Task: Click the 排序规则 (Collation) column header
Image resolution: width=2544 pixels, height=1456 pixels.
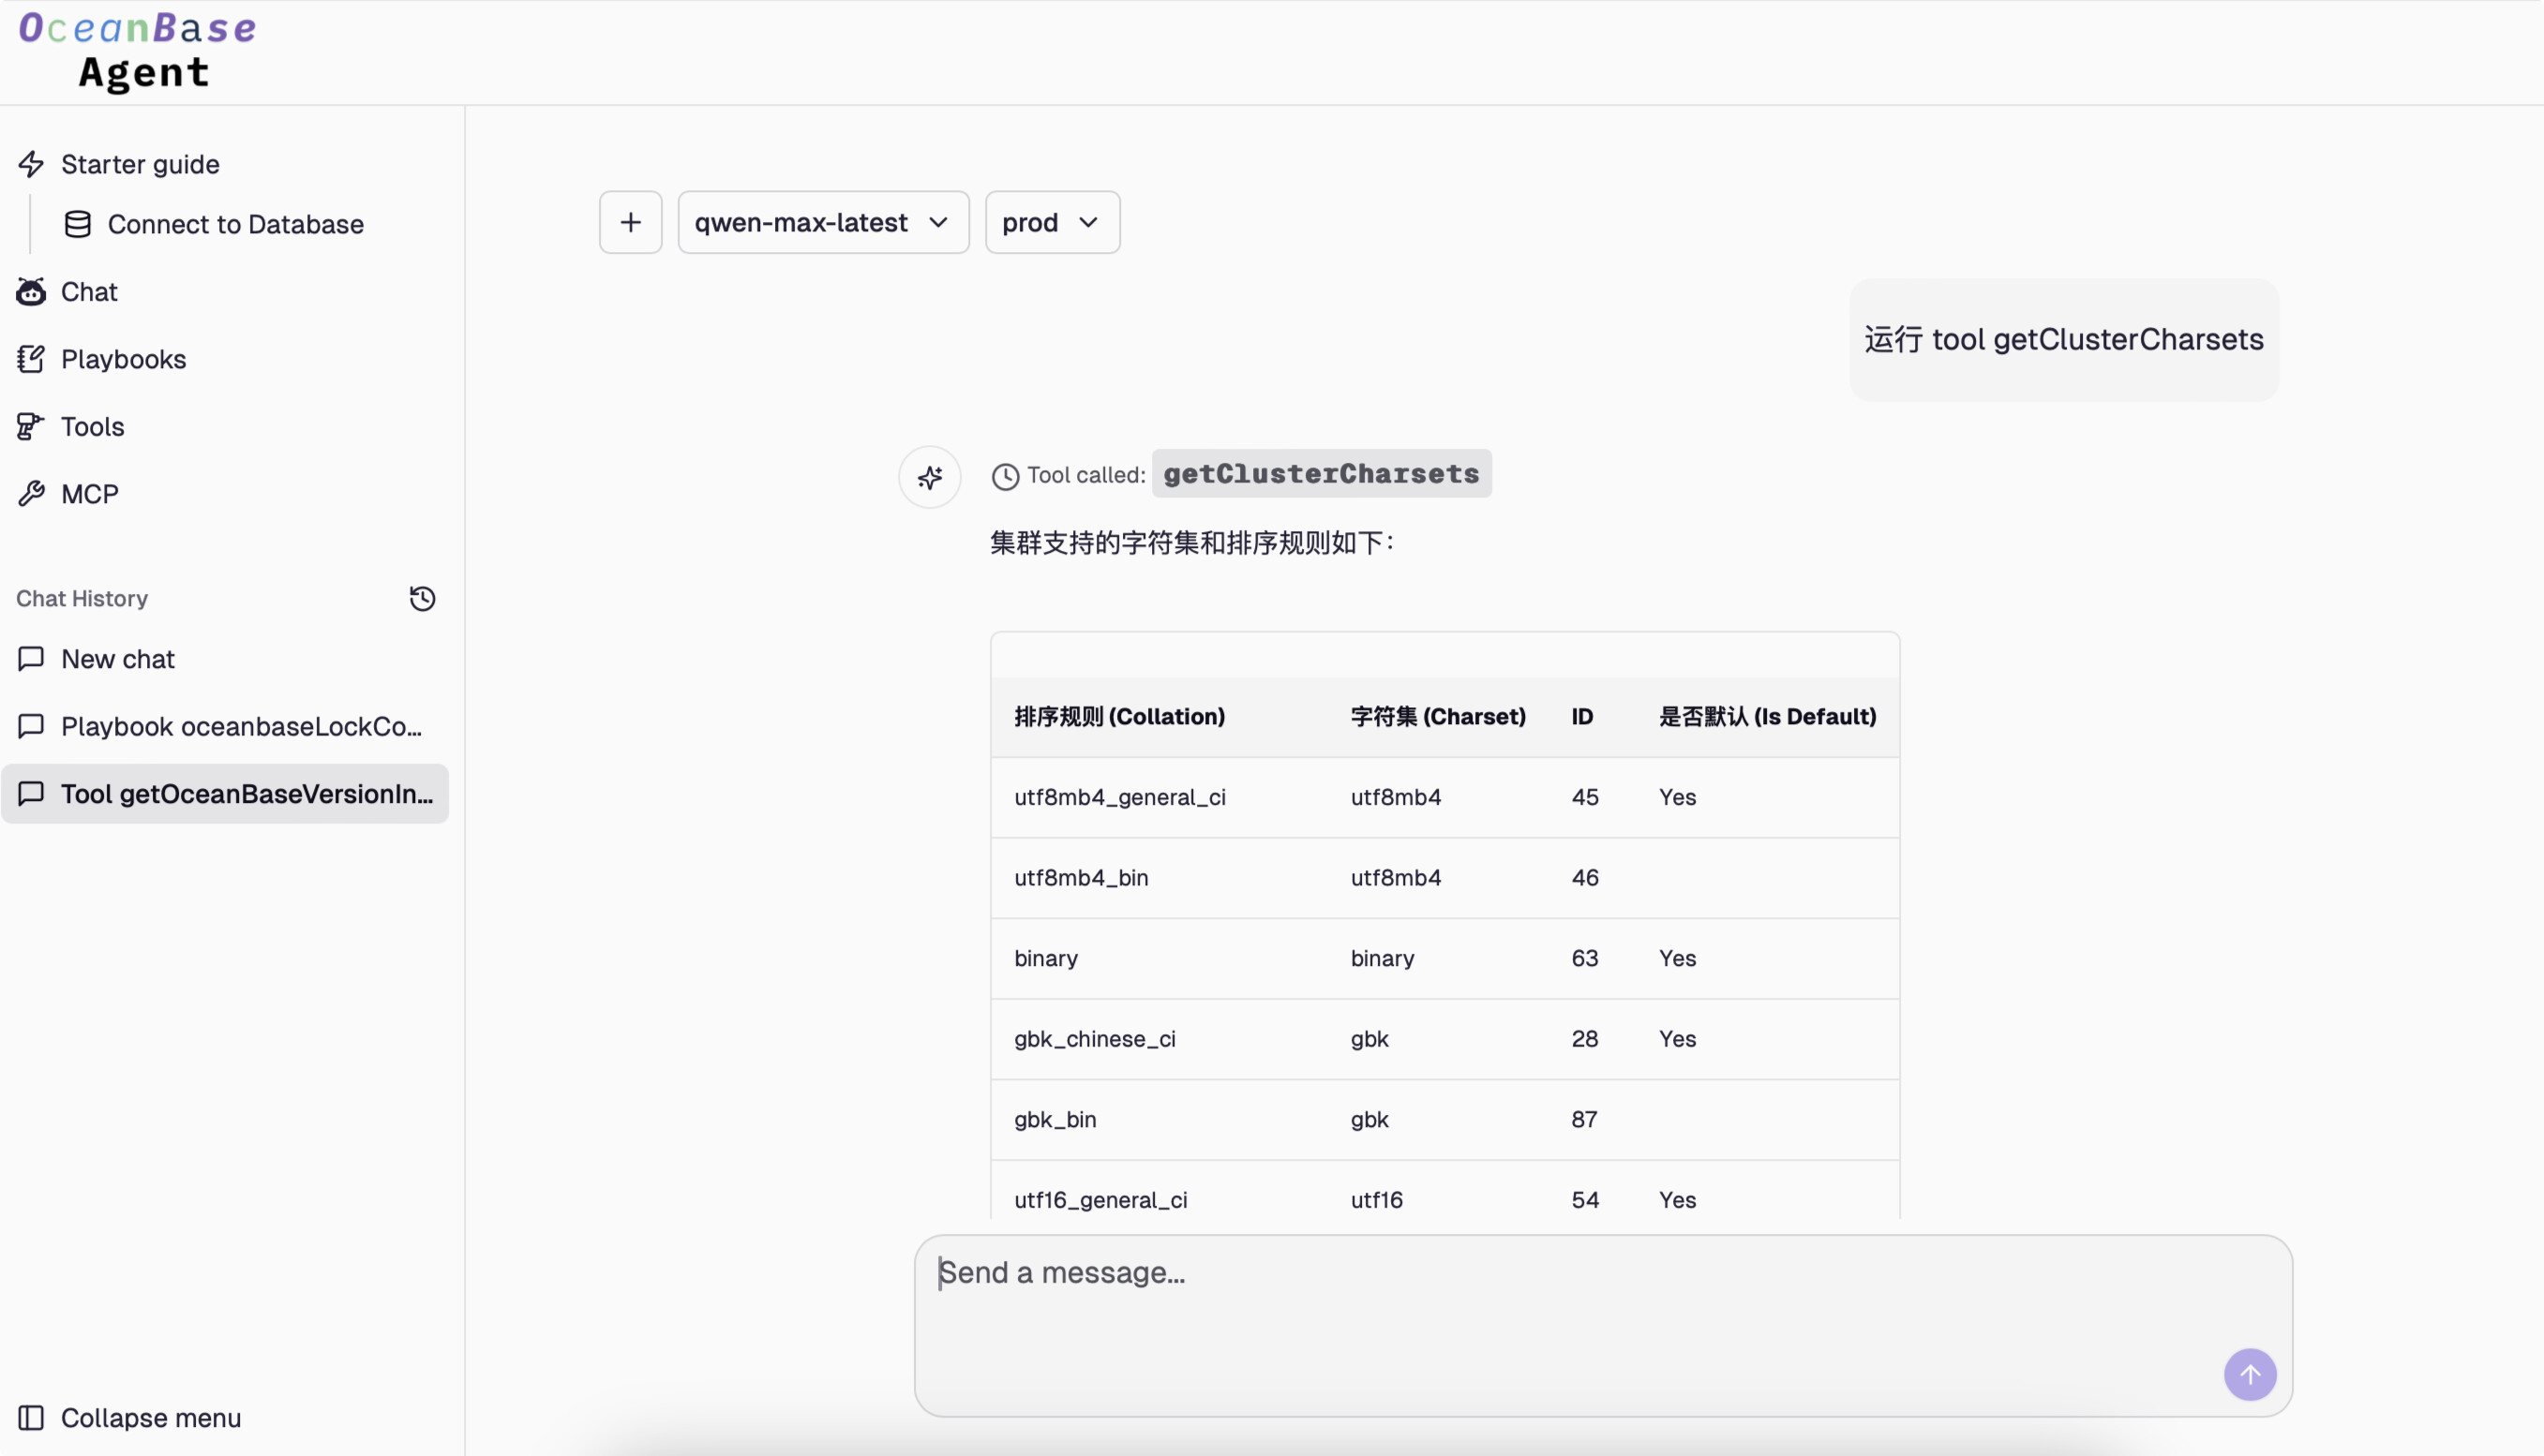Action: pyautogui.click(x=1118, y=716)
